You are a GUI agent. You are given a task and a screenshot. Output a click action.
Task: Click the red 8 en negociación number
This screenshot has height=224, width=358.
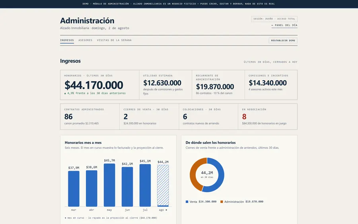click(x=244, y=117)
